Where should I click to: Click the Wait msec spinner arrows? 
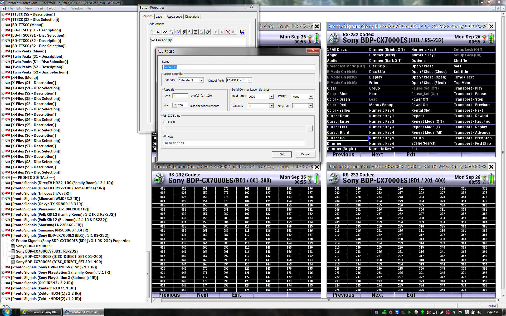click(175, 105)
